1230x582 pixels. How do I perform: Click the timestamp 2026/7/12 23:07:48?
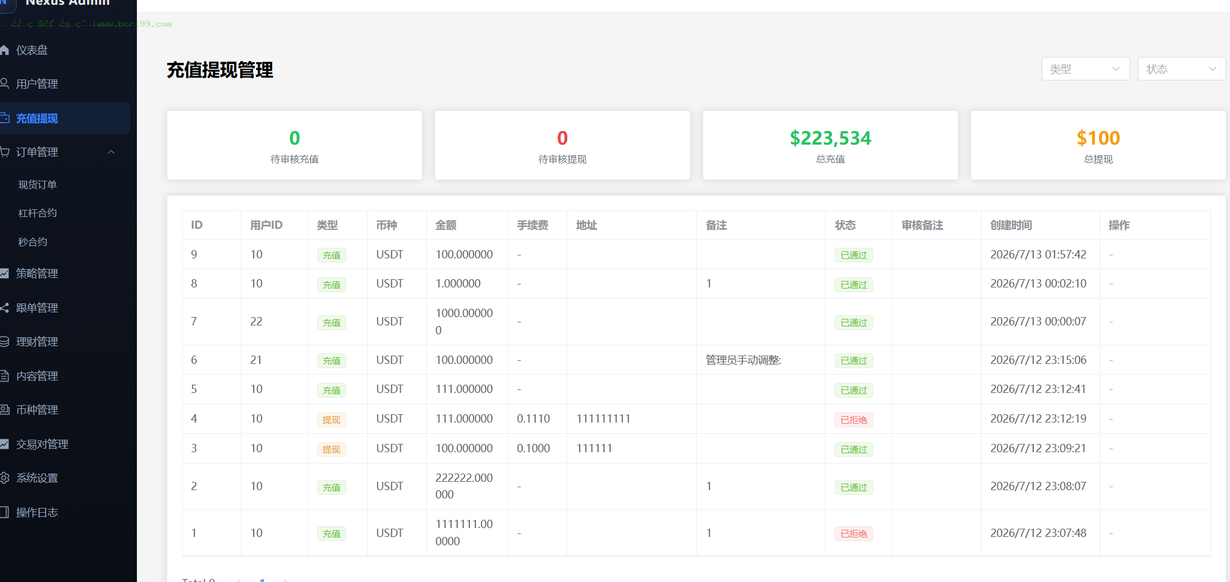pos(1039,533)
